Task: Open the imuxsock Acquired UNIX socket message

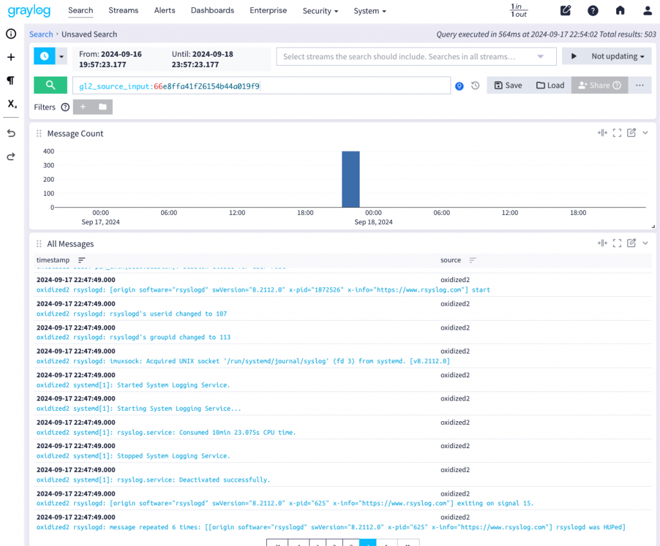Action: (x=243, y=361)
